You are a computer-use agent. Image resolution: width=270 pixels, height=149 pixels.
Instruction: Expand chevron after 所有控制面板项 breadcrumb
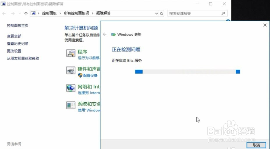click(x=93, y=13)
